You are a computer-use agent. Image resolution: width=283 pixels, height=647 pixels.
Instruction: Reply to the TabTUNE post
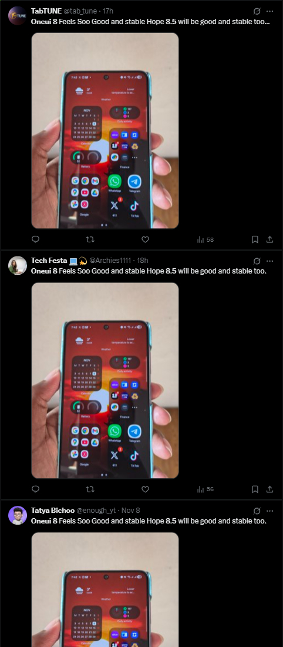tap(36, 239)
